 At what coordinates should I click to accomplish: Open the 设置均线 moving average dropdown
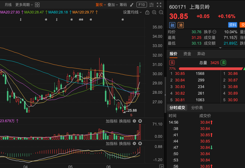click(x=132, y=12)
